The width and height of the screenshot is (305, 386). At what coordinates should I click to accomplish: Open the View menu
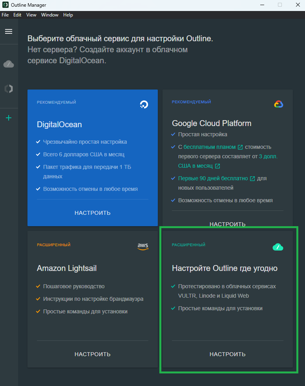point(31,15)
